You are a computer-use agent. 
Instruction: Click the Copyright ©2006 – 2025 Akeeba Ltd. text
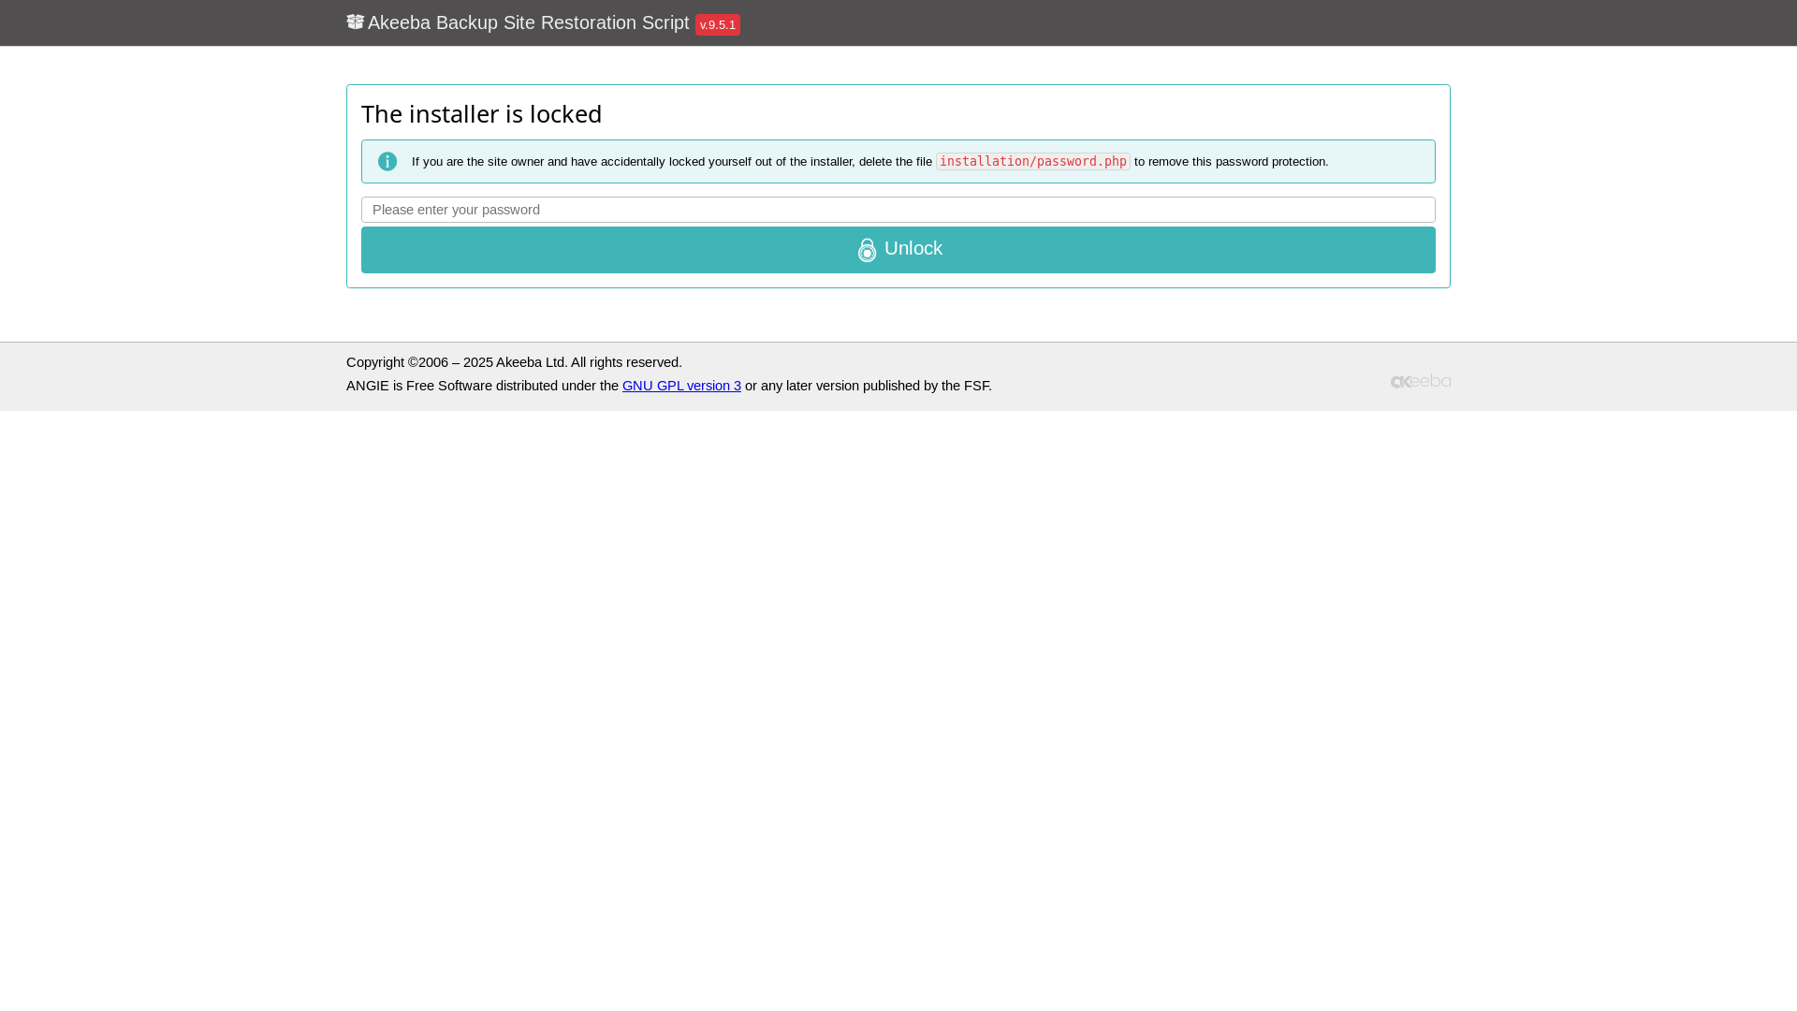(514, 362)
